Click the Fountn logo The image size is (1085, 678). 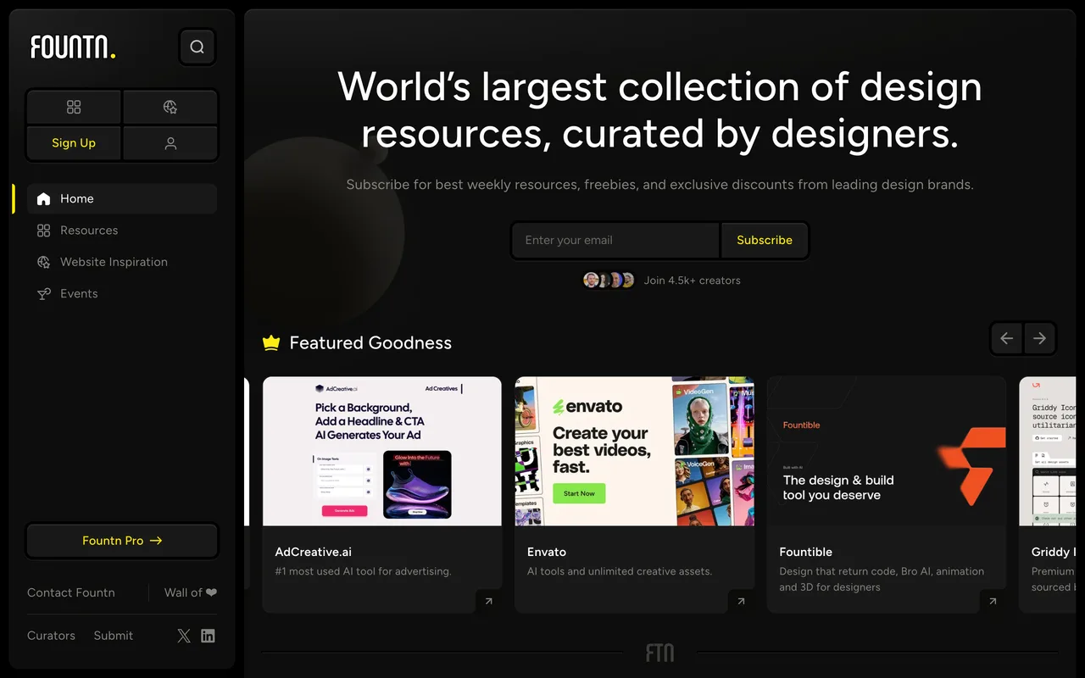point(73,47)
